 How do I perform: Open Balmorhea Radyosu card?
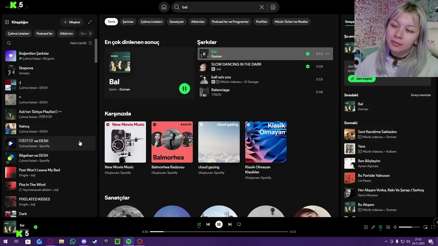click(172, 148)
